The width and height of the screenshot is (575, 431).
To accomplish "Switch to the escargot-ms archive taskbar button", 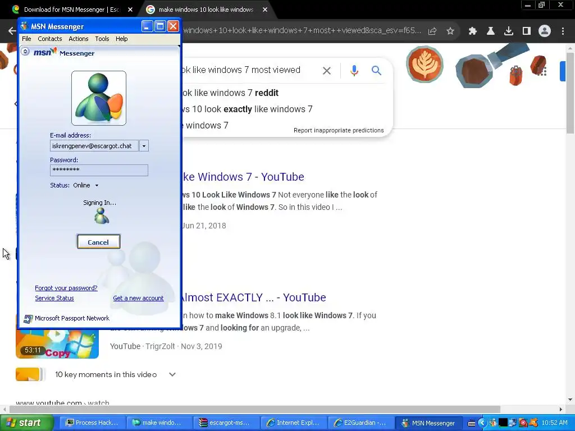I will [x=226, y=423].
